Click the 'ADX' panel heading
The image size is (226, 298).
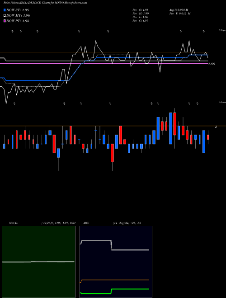86,223
